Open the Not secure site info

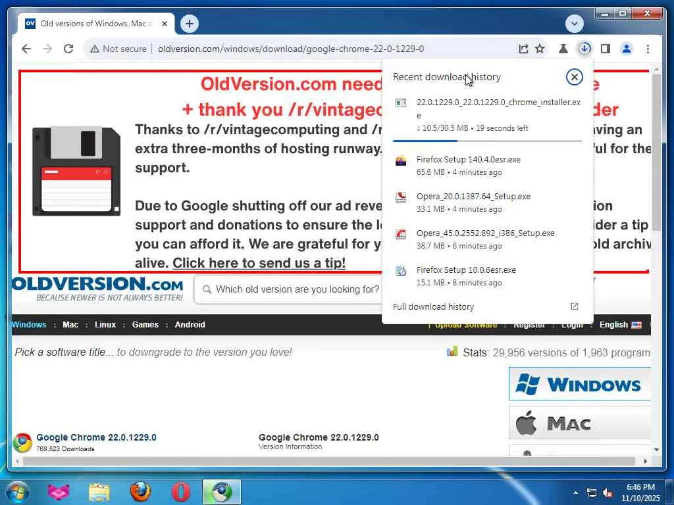click(x=118, y=49)
